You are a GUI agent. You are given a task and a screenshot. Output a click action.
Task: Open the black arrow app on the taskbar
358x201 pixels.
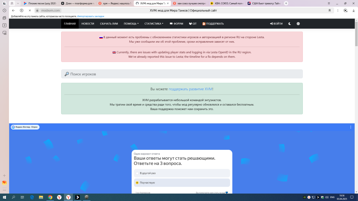(78, 197)
